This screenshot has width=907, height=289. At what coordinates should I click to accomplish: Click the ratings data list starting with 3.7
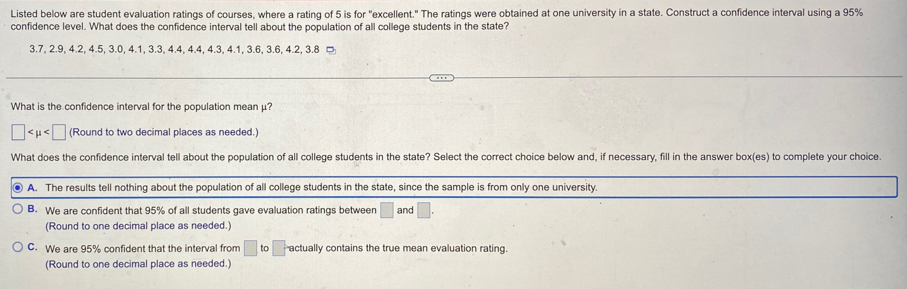(174, 50)
